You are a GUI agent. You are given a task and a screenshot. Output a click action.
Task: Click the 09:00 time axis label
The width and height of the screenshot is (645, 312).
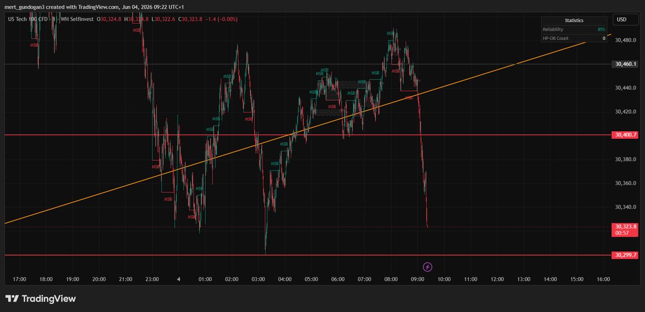418,279
